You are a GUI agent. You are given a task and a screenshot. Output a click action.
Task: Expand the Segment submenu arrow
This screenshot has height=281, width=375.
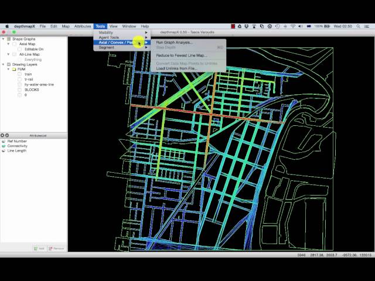click(x=146, y=47)
